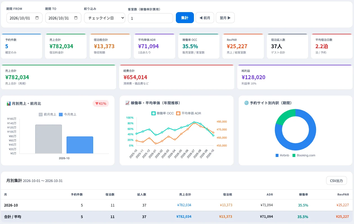Hide the 平均単価 ADR line via legend
Screen dimensions: 354x224
[189, 113]
